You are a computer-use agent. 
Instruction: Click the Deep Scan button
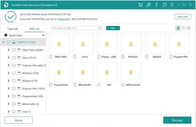[183, 17]
